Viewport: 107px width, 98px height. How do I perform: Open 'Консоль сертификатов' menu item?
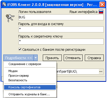(x=30, y=87)
